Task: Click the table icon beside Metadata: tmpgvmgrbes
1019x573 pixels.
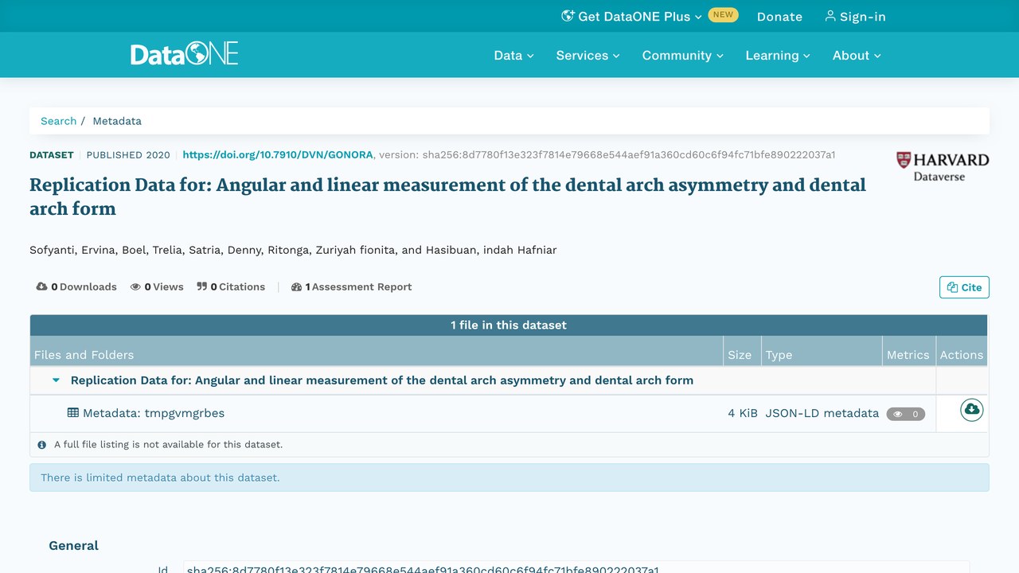Action: tap(73, 413)
